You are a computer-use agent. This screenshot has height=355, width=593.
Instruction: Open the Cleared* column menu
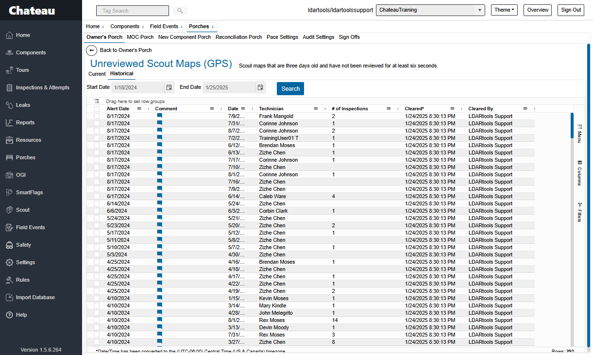[x=452, y=109]
